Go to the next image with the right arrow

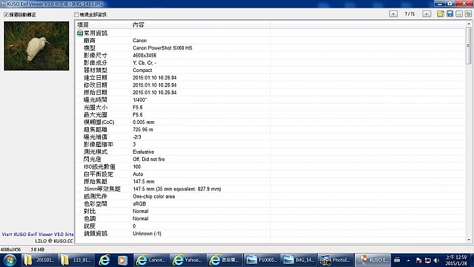427,14
